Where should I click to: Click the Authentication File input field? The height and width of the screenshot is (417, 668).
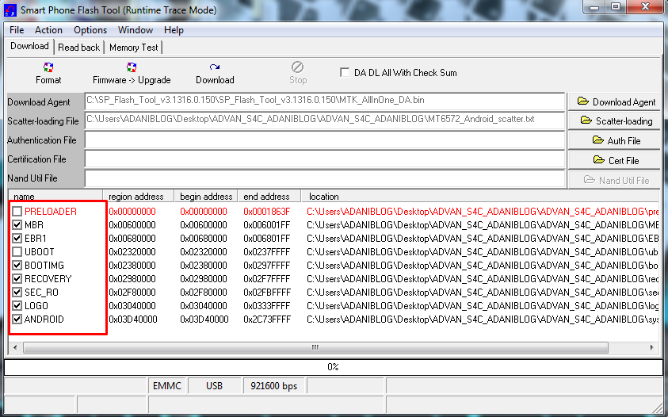325,140
